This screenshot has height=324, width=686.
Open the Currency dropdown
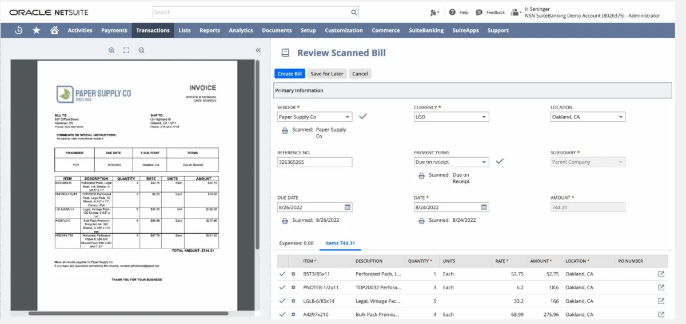pyautogui.click(x=484, y=117)
